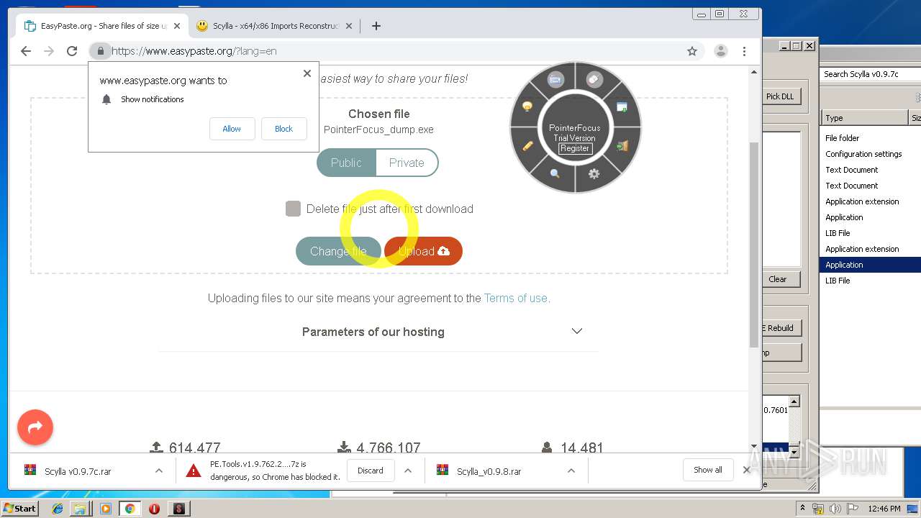Open Scylla v0.9.7c.rar download item
Viewport: 921px width, 518px height.
tap(79, 471)
